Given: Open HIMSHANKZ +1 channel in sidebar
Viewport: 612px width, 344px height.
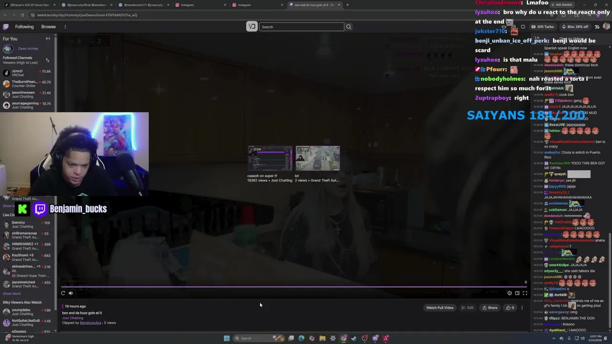Looking at the screenshot, I should (x=27, y=246).
